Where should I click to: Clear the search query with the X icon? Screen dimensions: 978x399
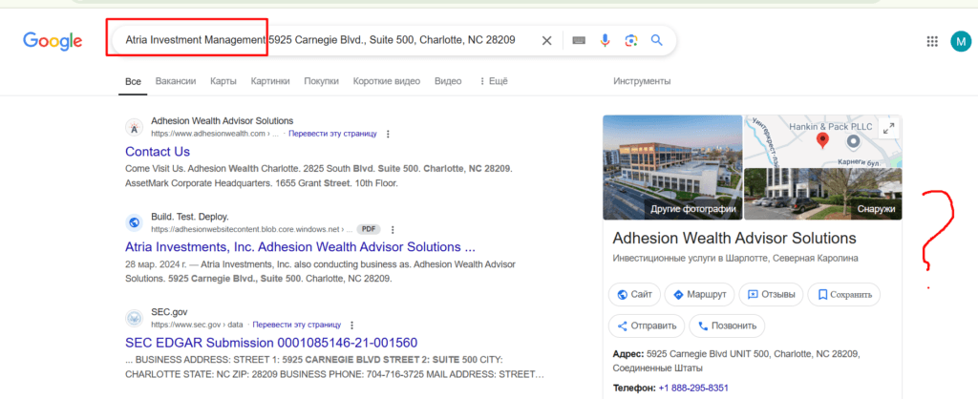pyautogui.click(x=546, y=40)
